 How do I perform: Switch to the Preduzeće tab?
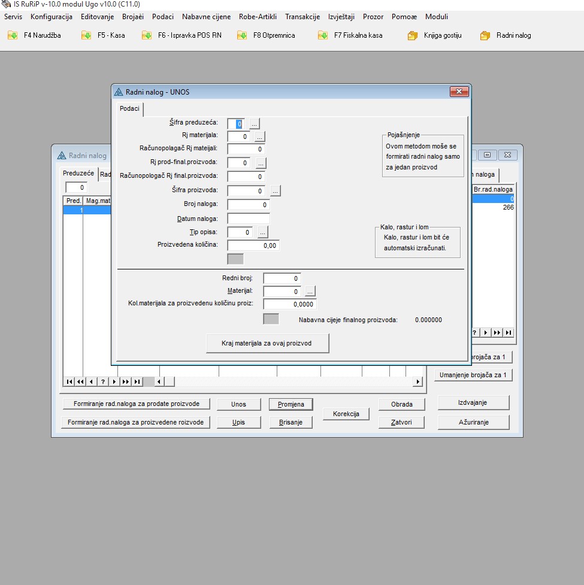[x=78, y=173]
